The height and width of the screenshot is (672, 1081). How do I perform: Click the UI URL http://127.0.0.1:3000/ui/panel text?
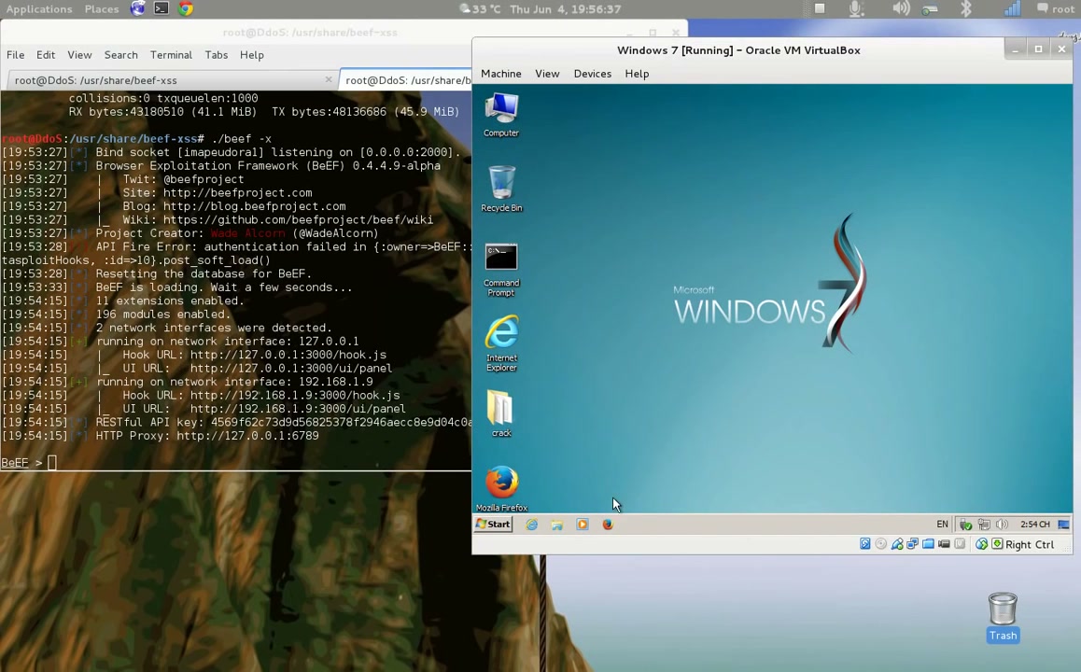pyautogui.click(x=257, y=368)
